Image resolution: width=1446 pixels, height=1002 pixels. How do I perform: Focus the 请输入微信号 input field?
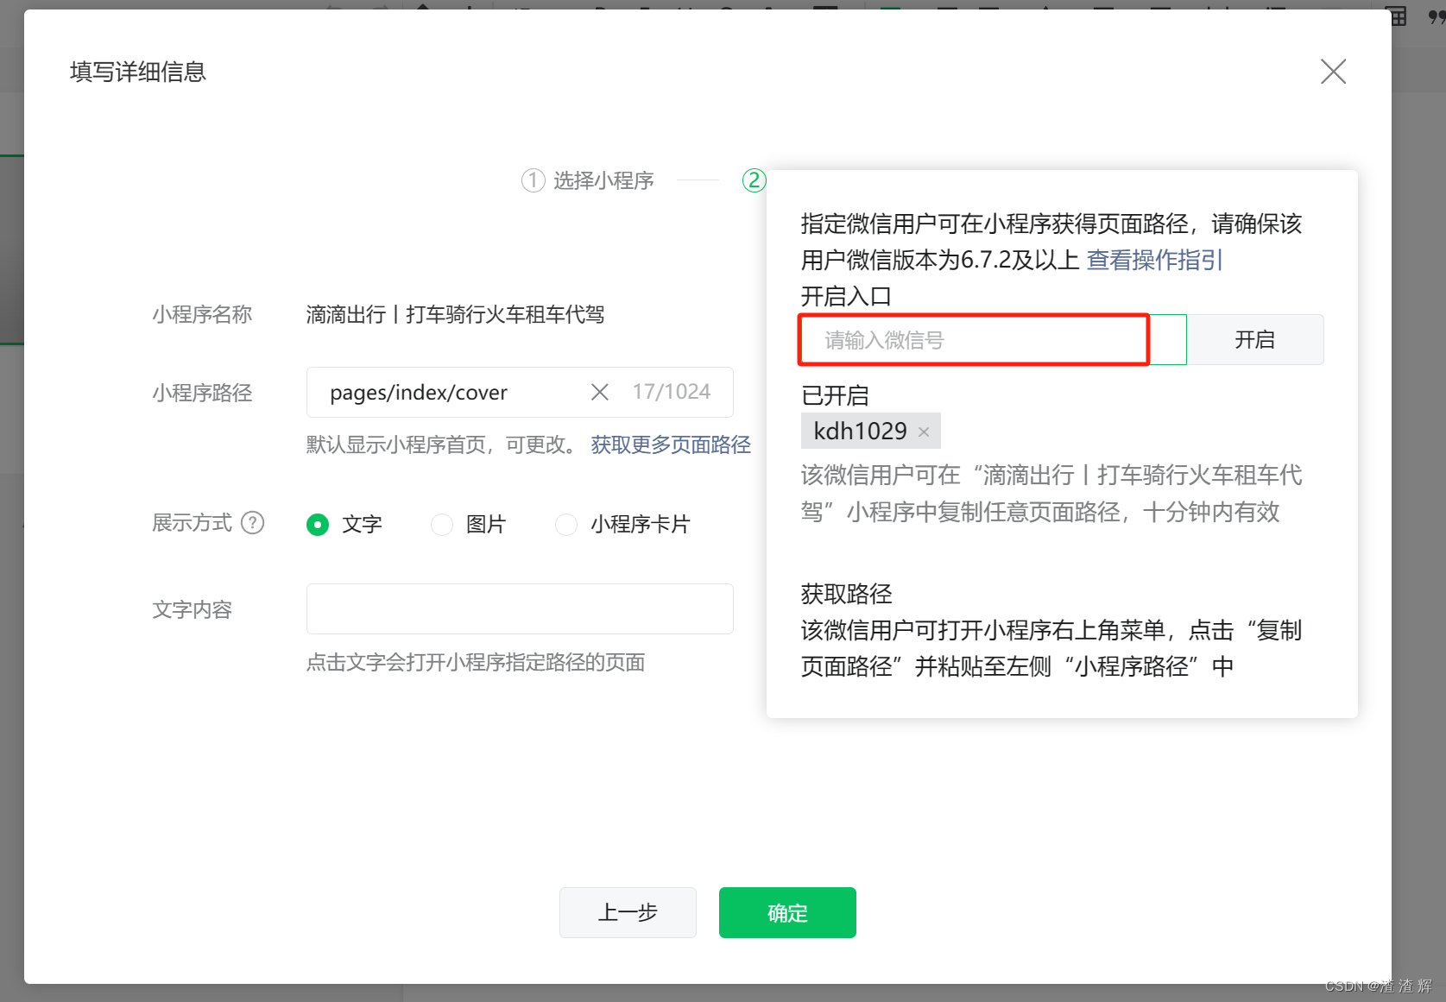(993, 340)
